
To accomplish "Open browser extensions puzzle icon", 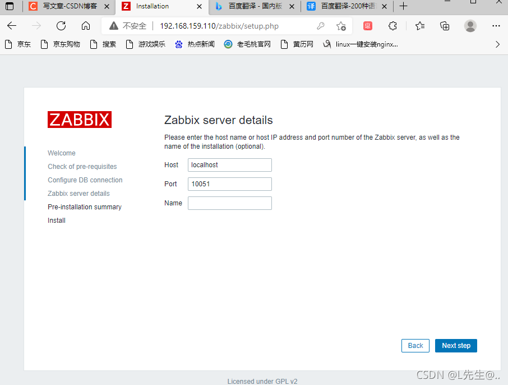I will point(392,26).
